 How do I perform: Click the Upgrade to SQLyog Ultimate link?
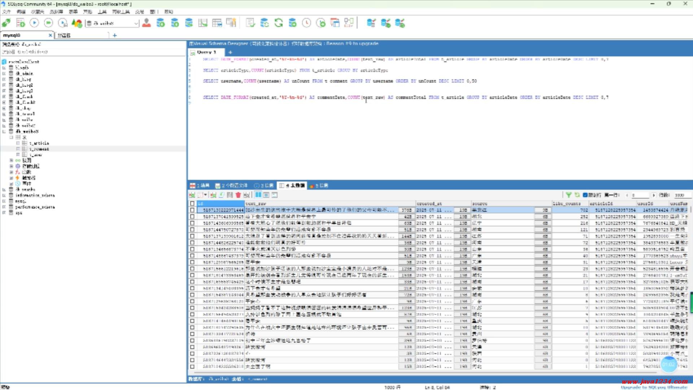point(654,387)
